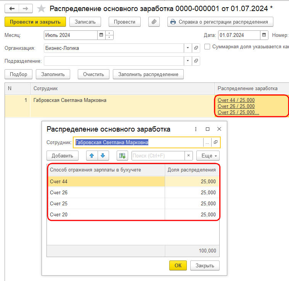Click the Поиск (Ctrl+F) search field
The height and width of the screenshot is (281, 289).
point(158,156)
